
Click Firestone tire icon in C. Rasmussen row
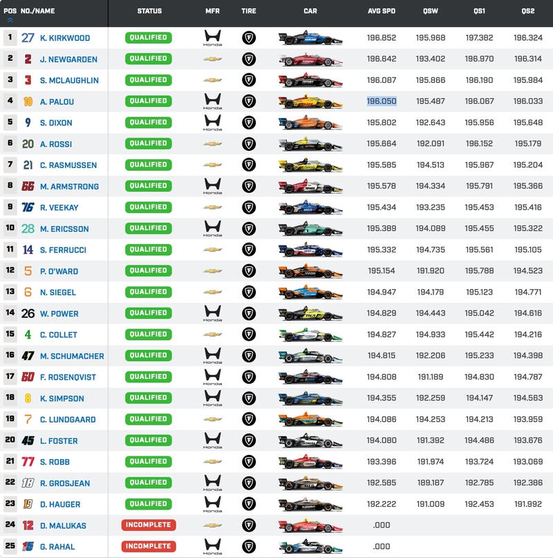[x=249, y=165]
